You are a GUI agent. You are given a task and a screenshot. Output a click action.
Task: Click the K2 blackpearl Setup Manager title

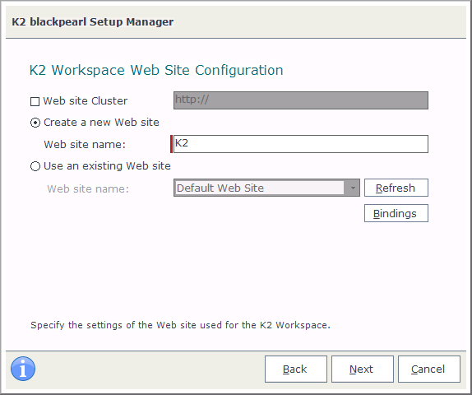92,21
